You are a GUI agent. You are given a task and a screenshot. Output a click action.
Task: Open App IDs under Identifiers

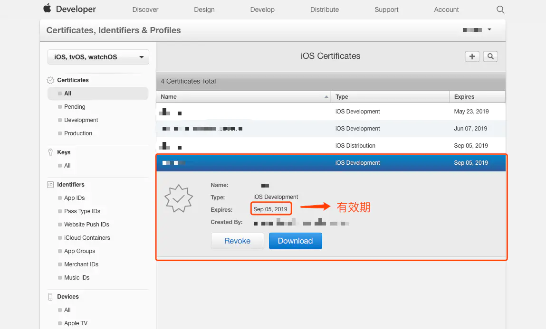tap(74, 198)
